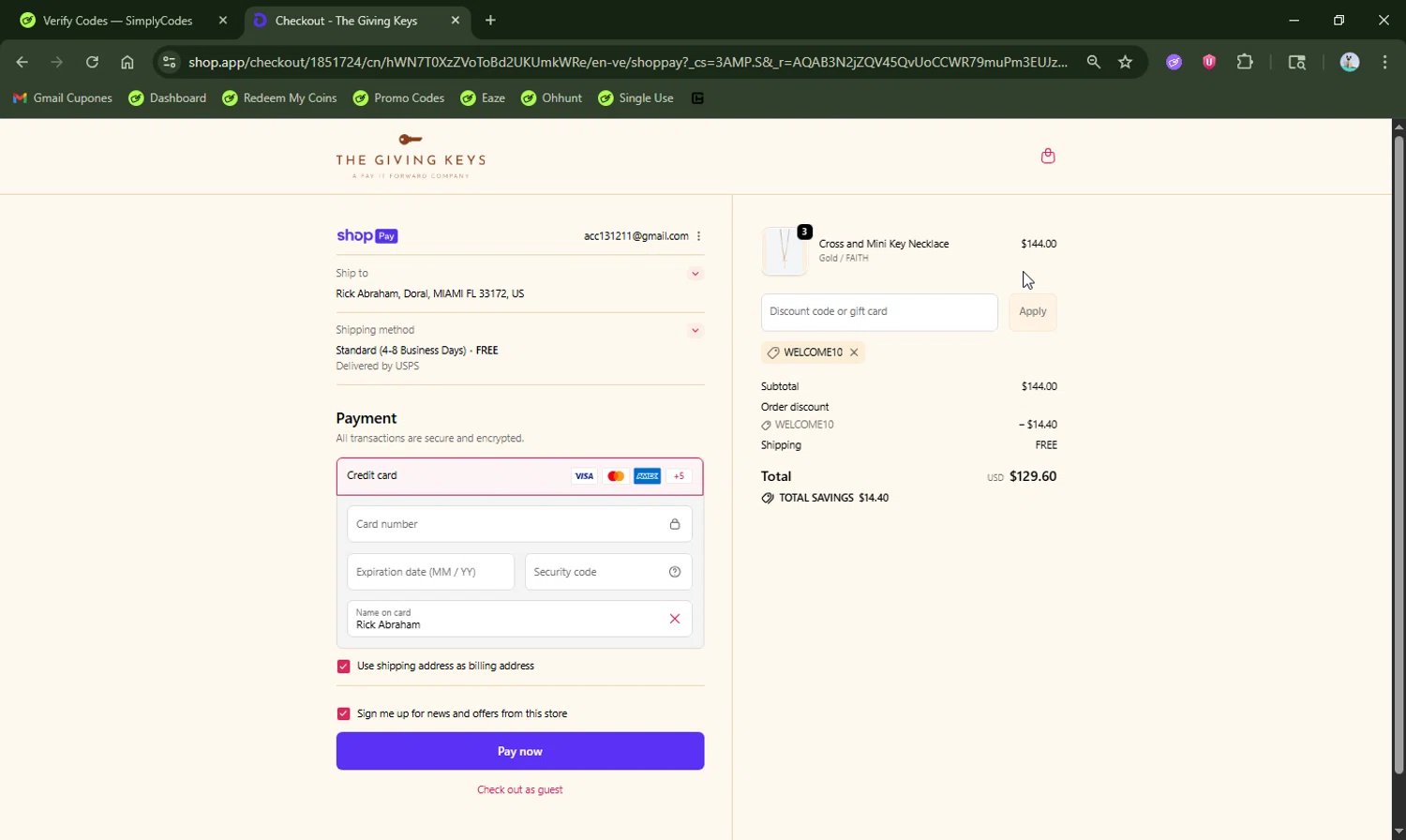Open the Chrome three-dot menu

coord(1385,62)
